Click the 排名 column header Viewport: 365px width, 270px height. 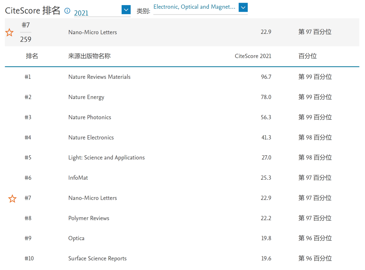point(32,56)
